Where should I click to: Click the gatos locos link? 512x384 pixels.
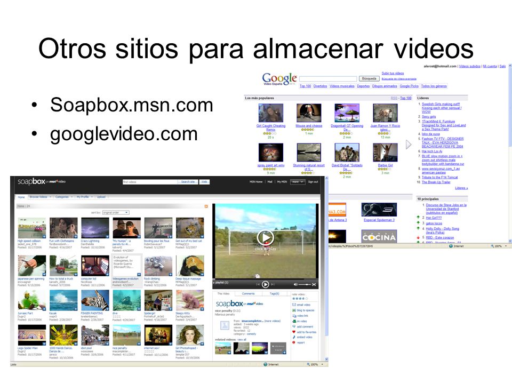tap(434, 223)
